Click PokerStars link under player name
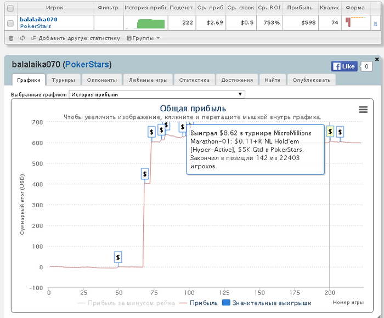Viewport: 384px width, 318px height. click(36, 26)
